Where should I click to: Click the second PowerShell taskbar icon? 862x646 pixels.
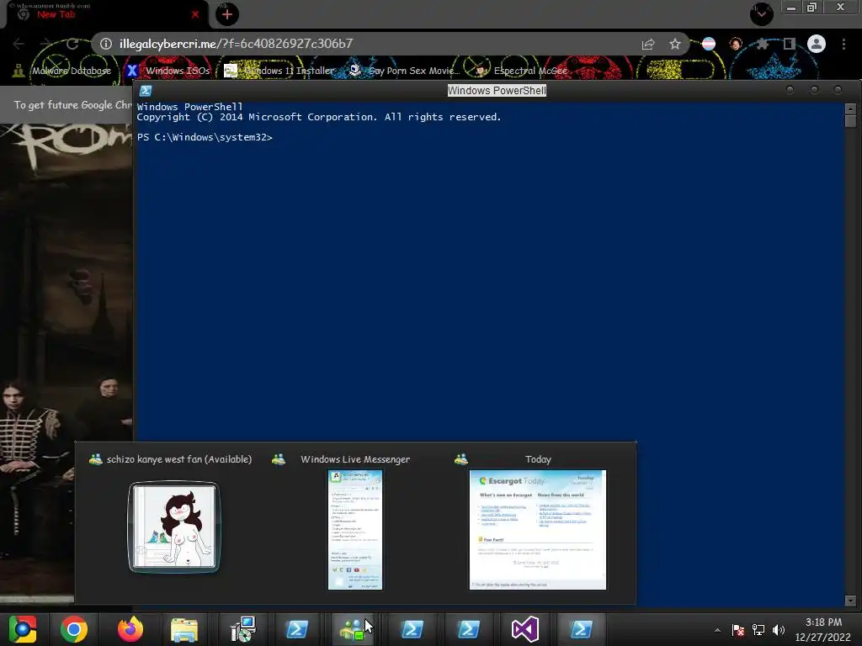click(412, 629)
